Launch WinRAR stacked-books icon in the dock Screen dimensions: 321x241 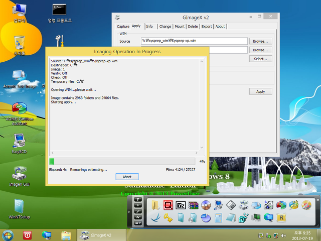tap(193, 205)
